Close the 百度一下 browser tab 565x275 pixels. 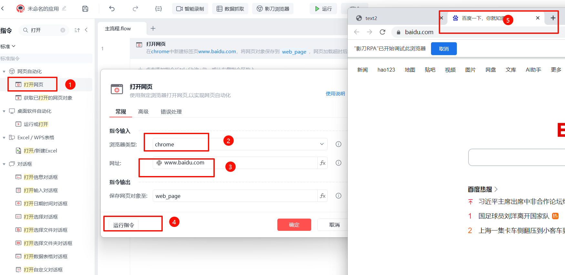pos(538,18)
